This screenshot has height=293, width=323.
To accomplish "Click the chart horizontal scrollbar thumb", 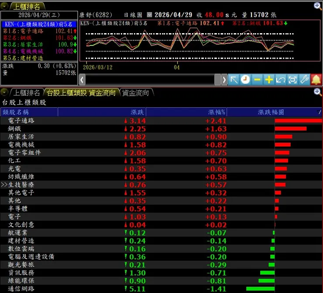I will [217, 79].
